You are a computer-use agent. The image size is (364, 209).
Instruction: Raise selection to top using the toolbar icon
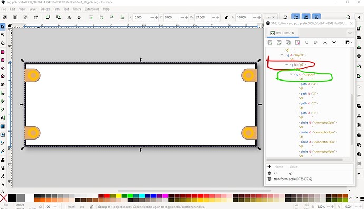[x=91, y=17]
